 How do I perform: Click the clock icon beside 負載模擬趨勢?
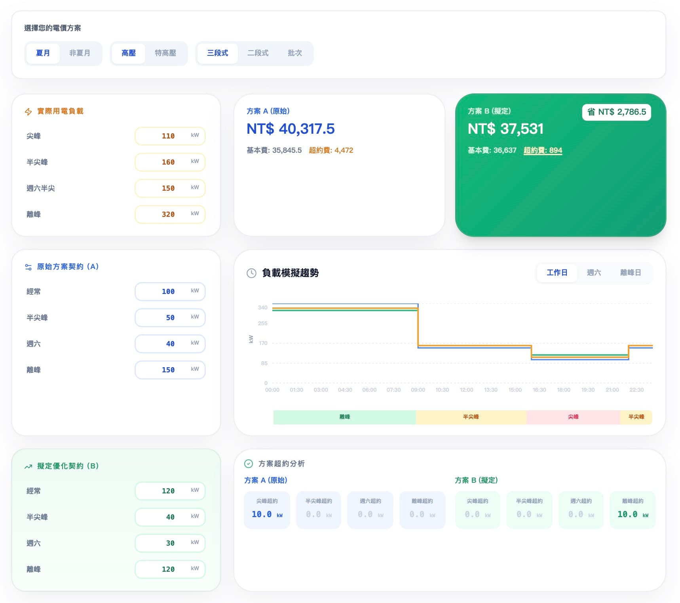(251, 273)
